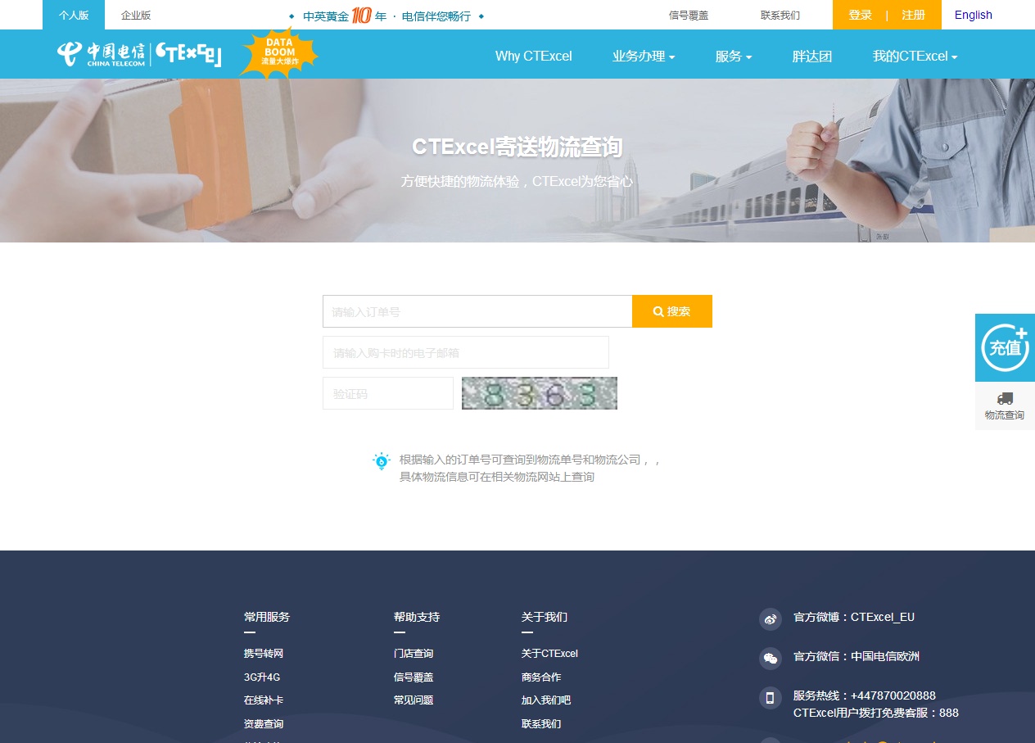
Task: Expand the 我的CTExcel dropdown menu
Action: (915, 57)
